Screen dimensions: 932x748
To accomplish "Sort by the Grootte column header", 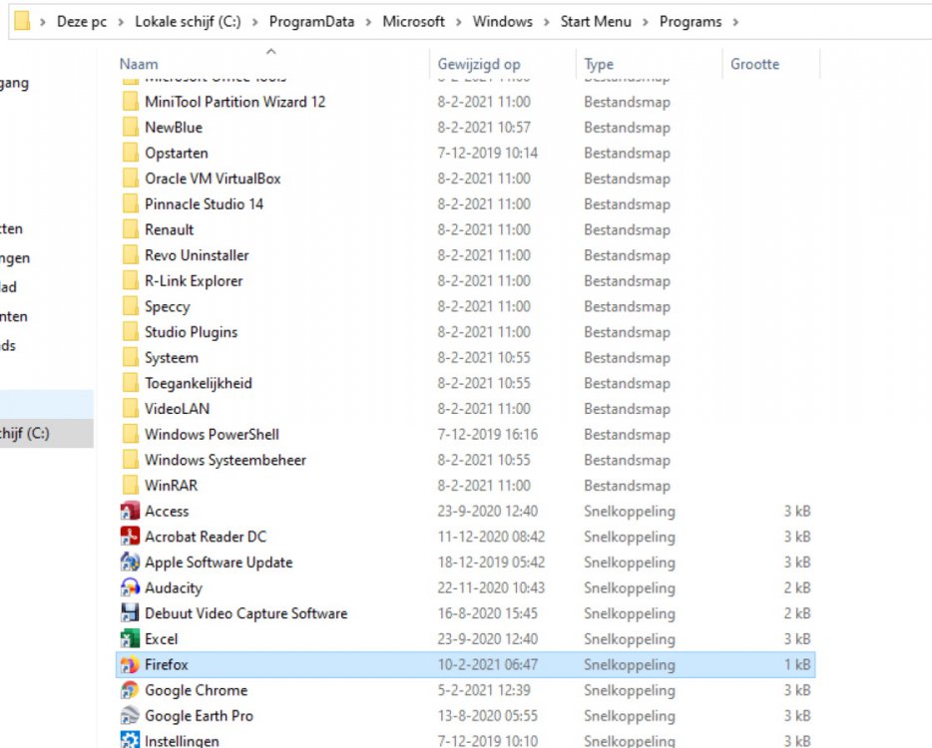I will pos(754,64).
